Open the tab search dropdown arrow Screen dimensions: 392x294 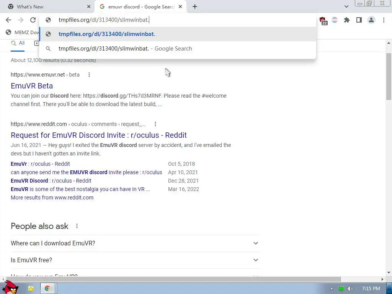346,7
